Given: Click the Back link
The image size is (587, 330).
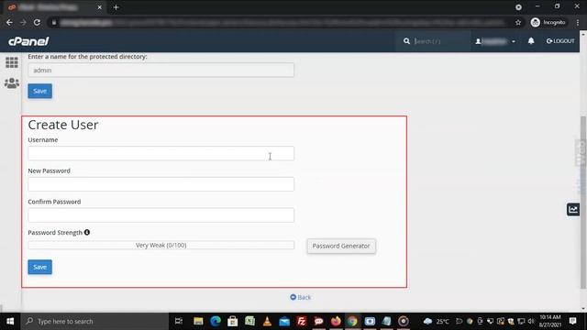Looking at the screenshot, I should (x=301, y=297).
